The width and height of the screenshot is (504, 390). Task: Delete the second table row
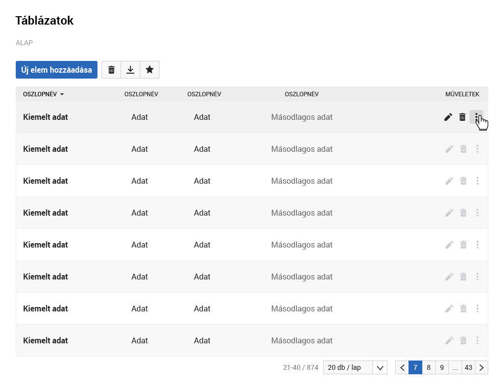463,149
